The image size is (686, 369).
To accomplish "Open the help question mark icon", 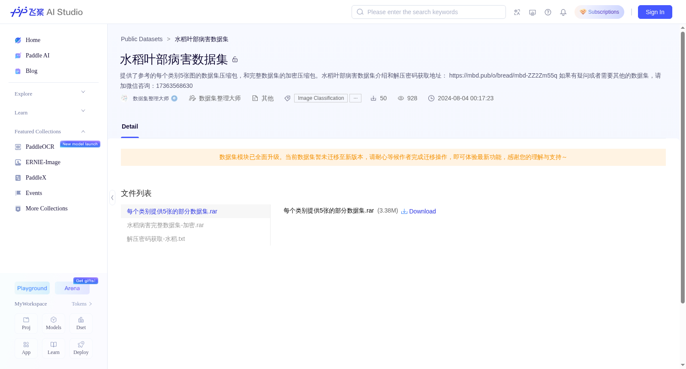I will [x=548, y=12].
